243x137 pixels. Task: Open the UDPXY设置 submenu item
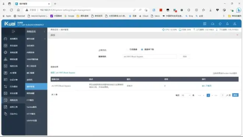pyautogui.click(x=32, y=120)
